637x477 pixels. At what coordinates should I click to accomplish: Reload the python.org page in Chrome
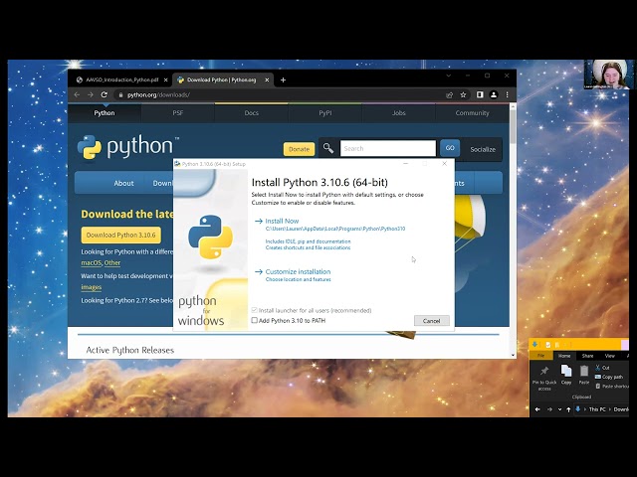click(x=104, y=94)
